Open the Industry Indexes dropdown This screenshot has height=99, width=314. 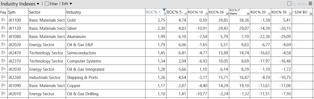20,4
